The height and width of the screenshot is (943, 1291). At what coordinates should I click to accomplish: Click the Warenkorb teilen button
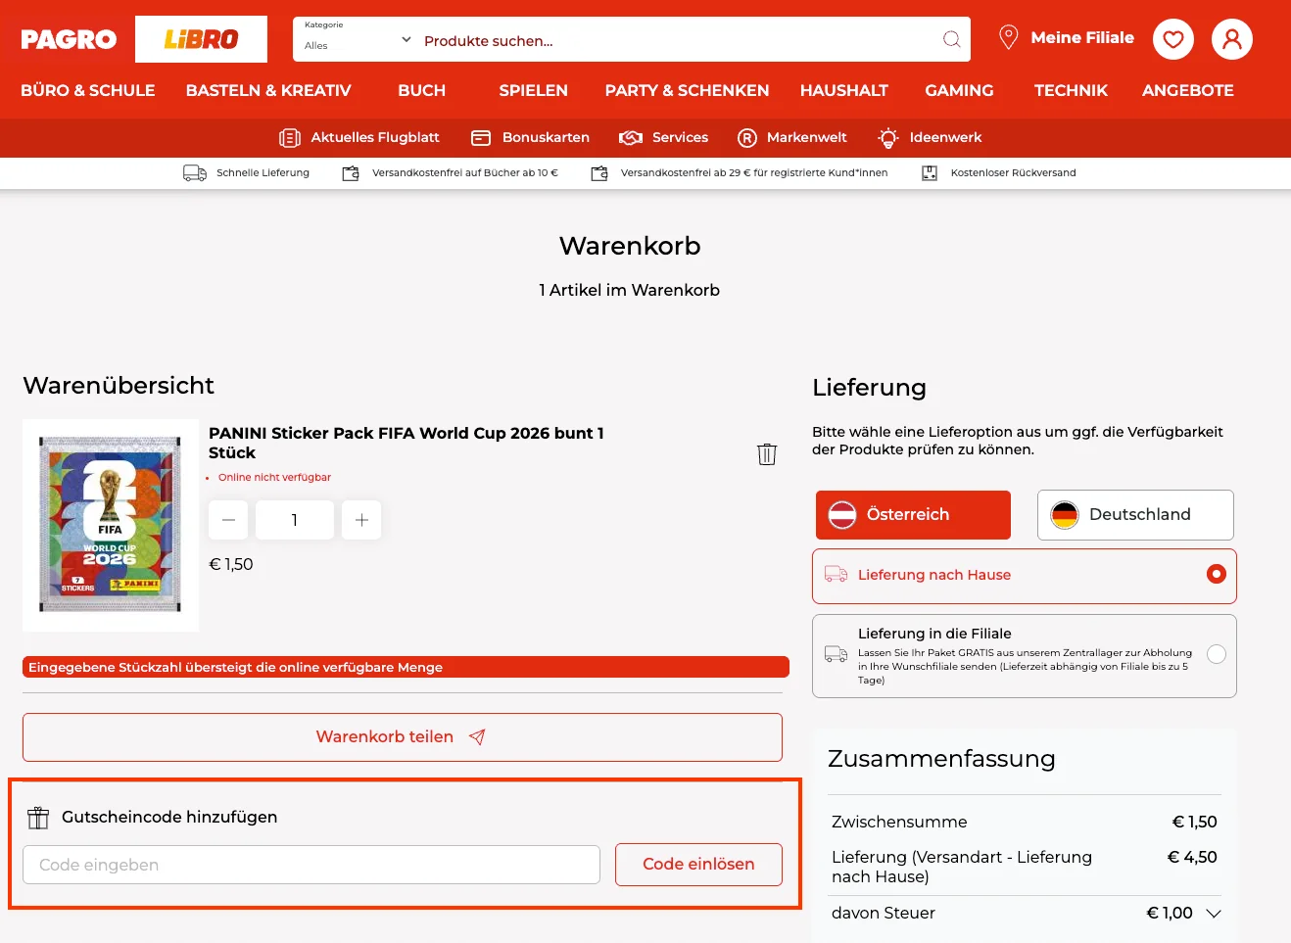tap(403, 737)
